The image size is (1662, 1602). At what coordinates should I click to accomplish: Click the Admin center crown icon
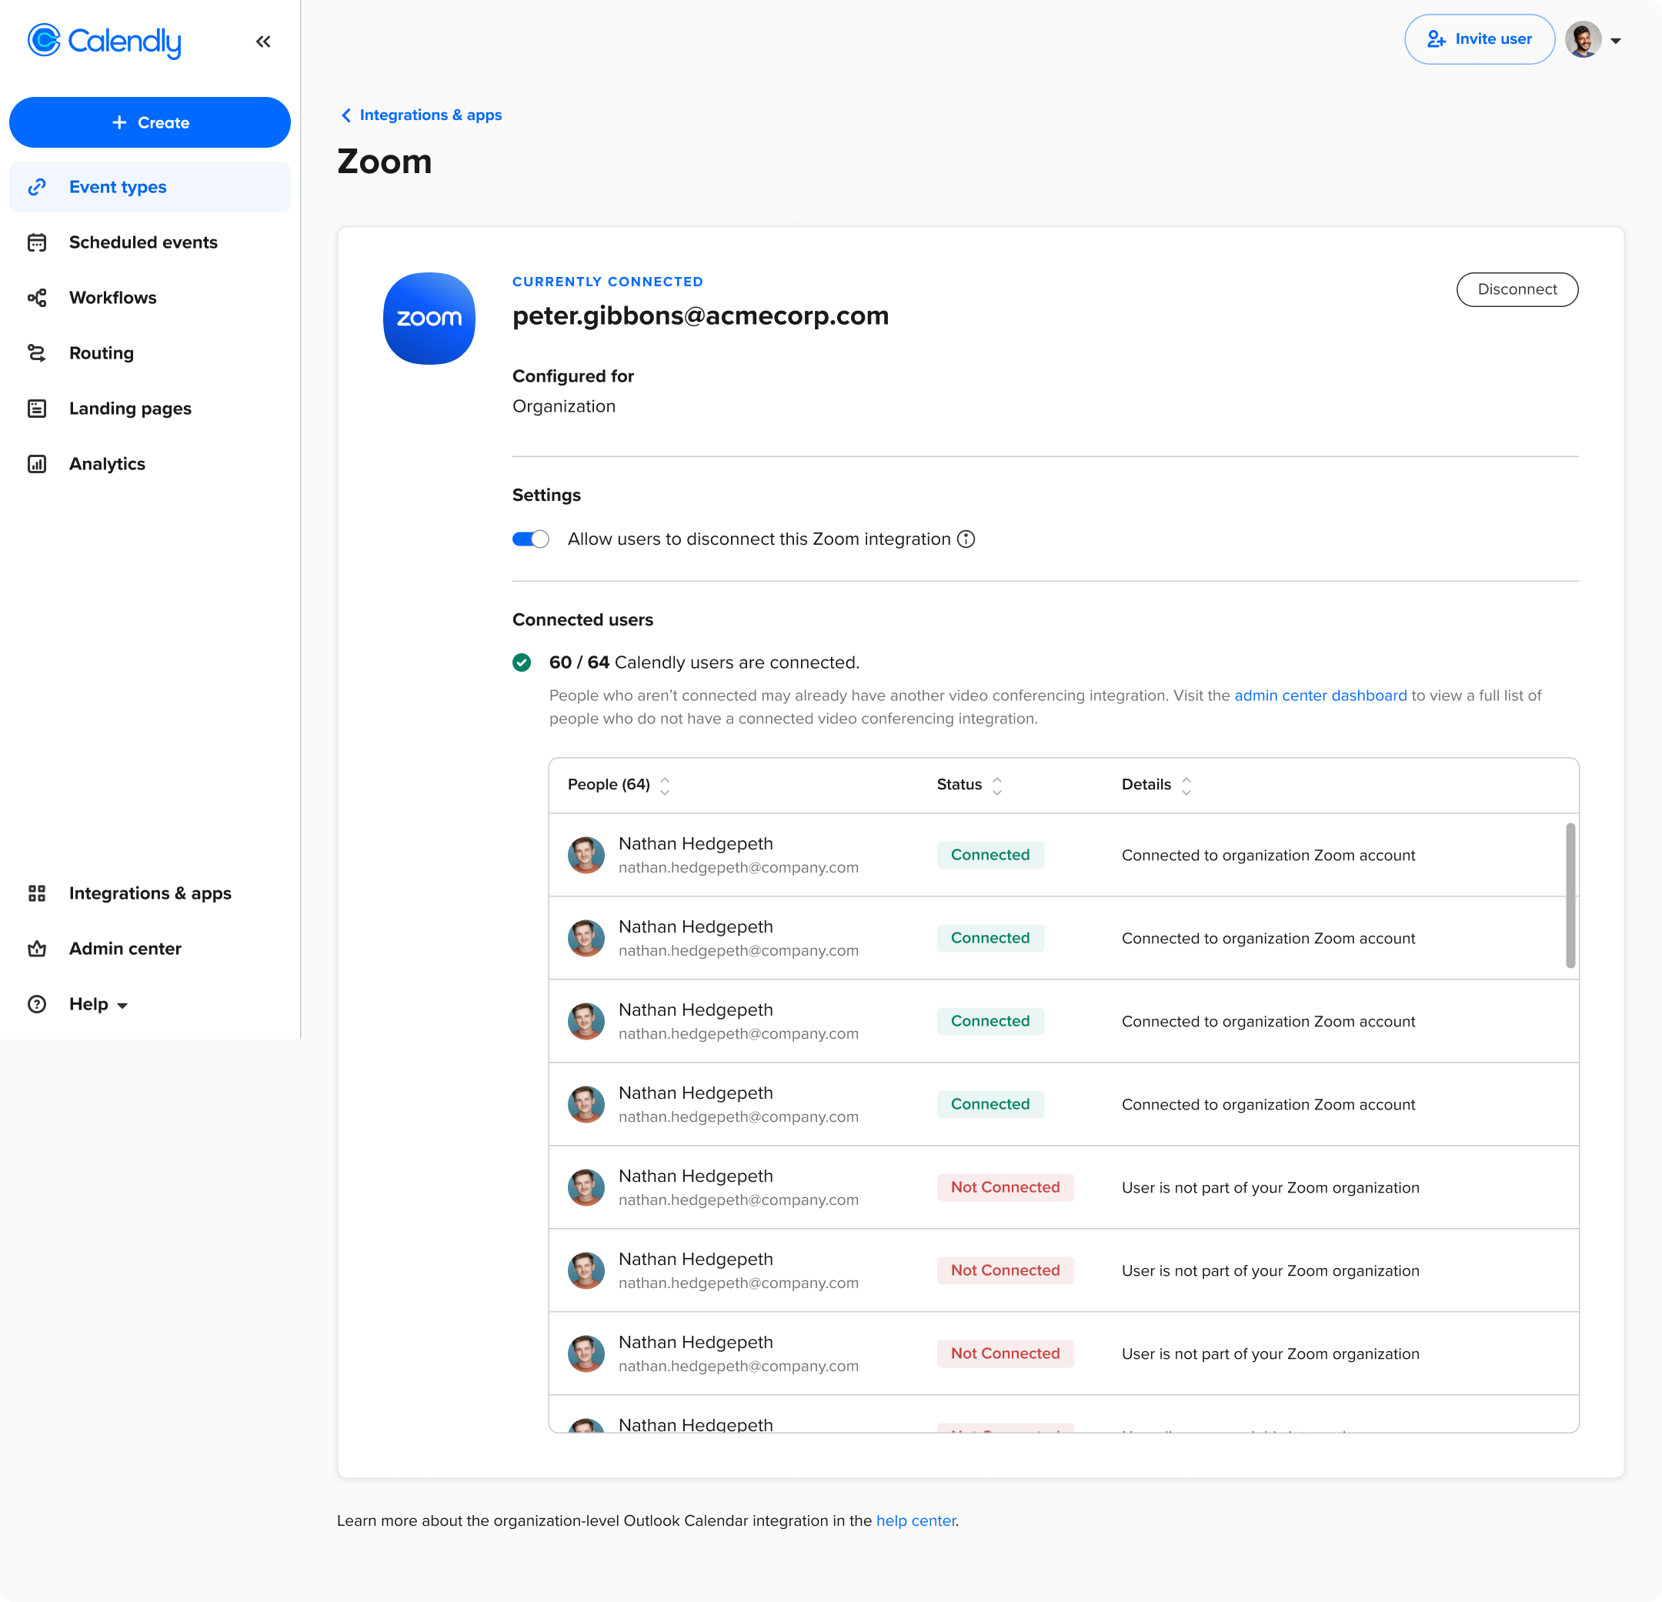click(36, 949)
